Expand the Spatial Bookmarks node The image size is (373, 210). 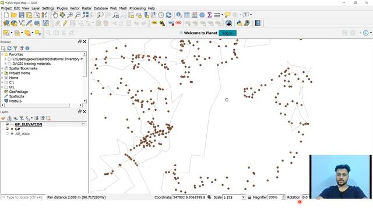pyautogui.click(x=2, y=68)
